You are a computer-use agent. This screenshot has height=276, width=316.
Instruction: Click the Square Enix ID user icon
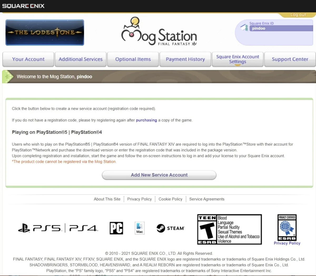pyautogui.click(x=245, y=27)
